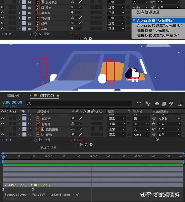Click the 位置 value -149.8,-55.0
The image size is (185, 202).
(78, 140)
